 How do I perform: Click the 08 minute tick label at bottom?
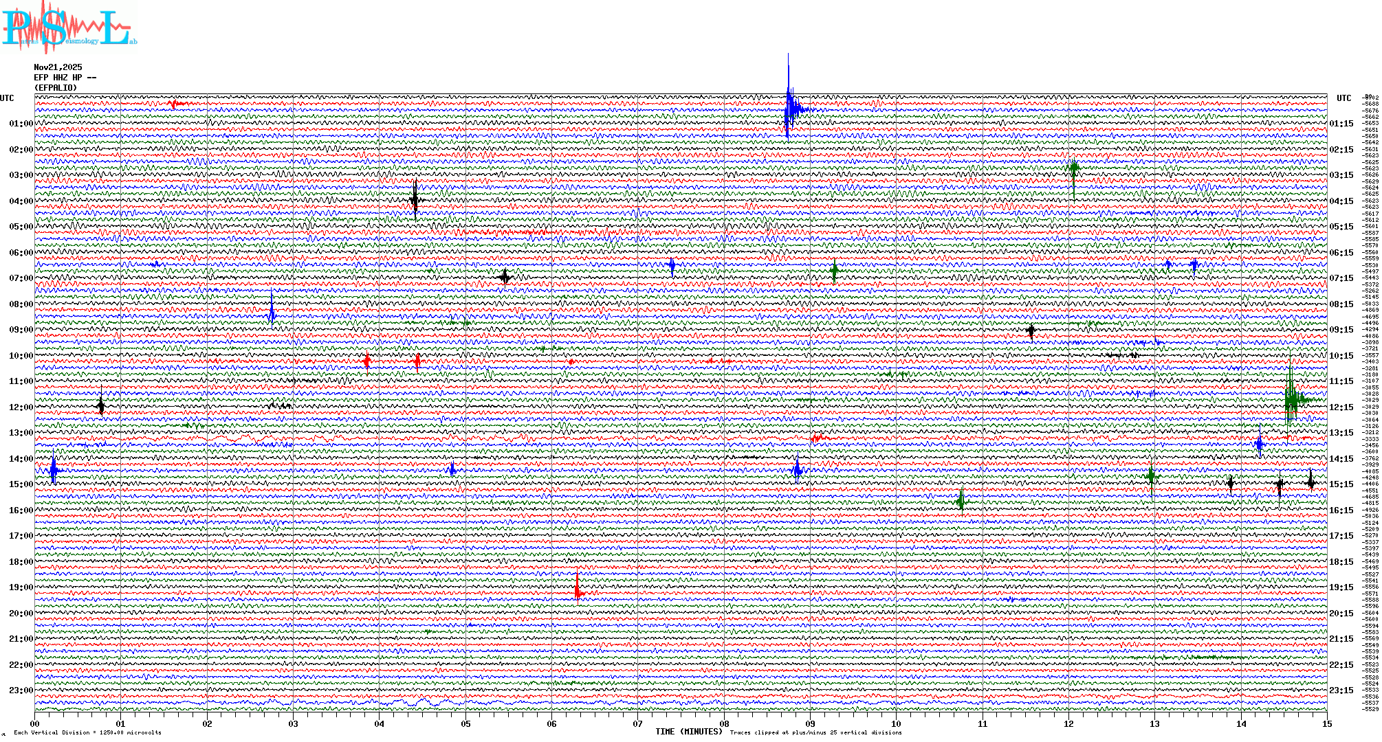pos(724,723)
